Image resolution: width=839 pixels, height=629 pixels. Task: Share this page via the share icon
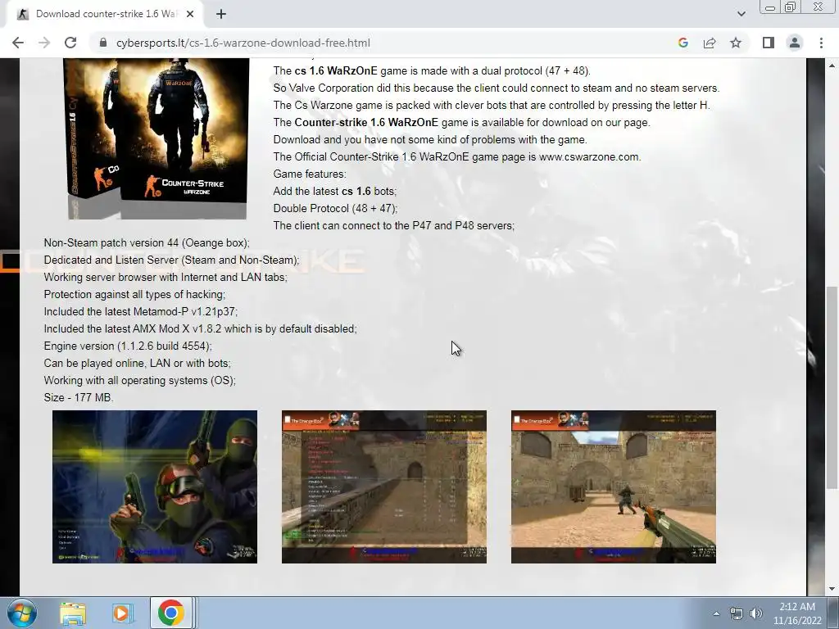[x=710, y=43]
